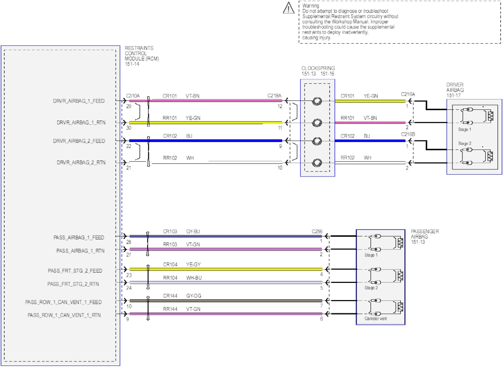
Task: Select the PASS_AIRBAG_1_FEED signal label
Action: pos(79,237)
